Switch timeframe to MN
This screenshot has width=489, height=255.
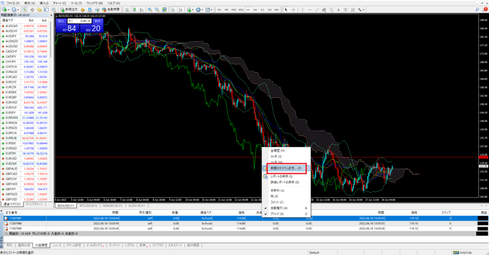coord(276,10)
